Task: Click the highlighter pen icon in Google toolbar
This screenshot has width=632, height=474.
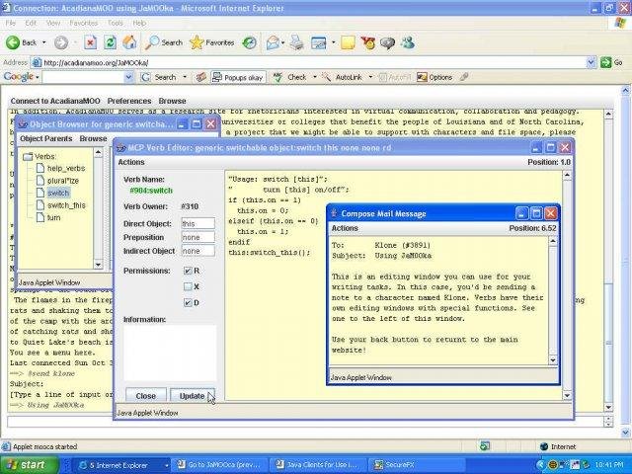Action: pos(464,77)
